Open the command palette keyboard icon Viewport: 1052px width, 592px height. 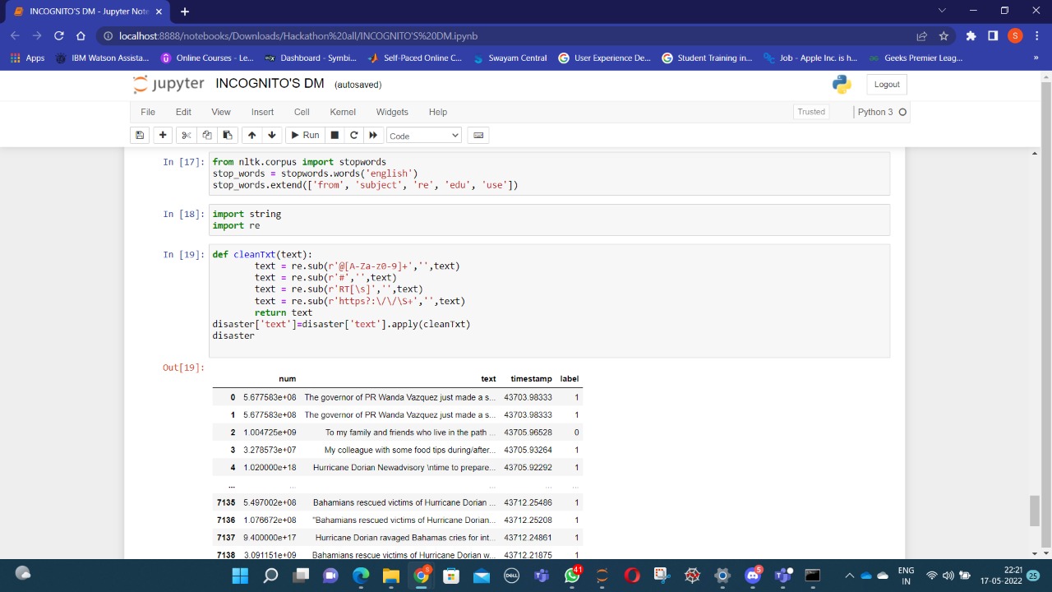pos(478,135)
